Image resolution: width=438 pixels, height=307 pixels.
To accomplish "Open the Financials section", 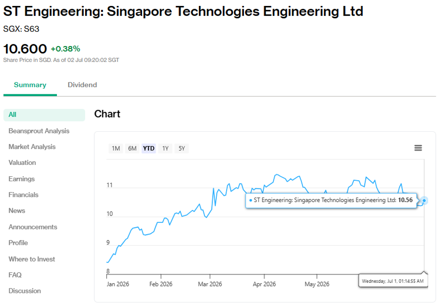I will [x=24, y=194].
